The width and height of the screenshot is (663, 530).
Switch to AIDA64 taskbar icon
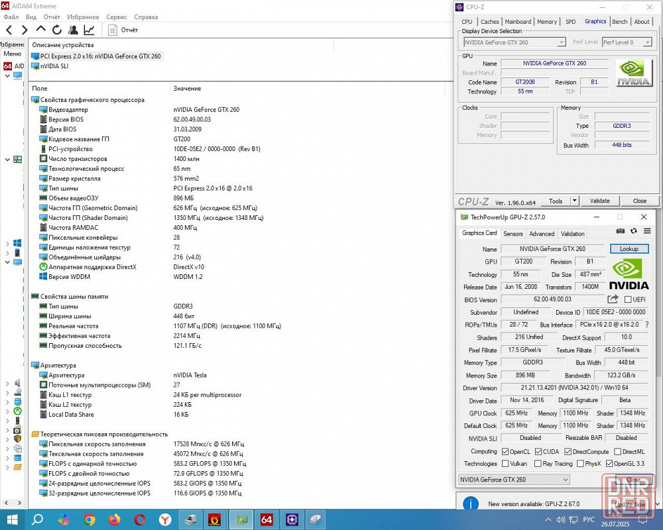pyautogui.click(x=267, y=519)
